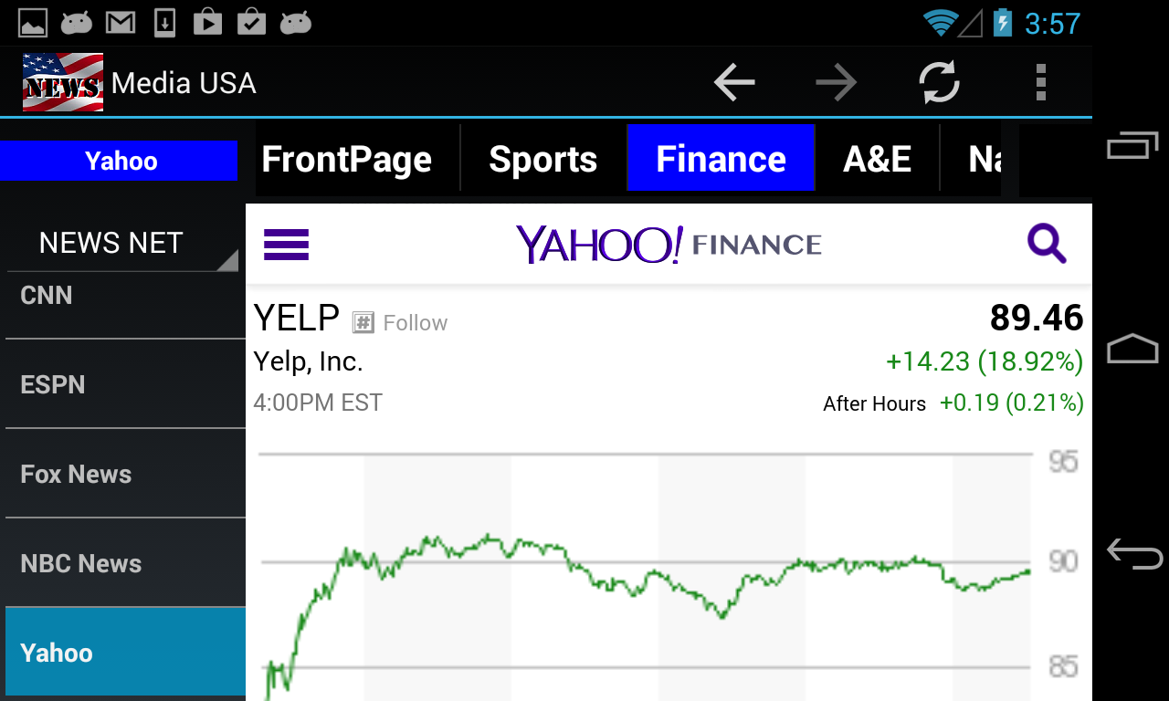The image size is (1169, 701).
Task: Switch to the FrontPage tab
Action: pyautogui.click(x=346, y=160)
